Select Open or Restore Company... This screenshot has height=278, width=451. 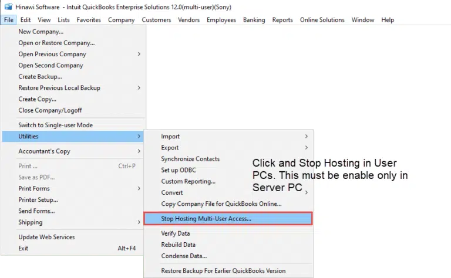[x=73, y=43]
